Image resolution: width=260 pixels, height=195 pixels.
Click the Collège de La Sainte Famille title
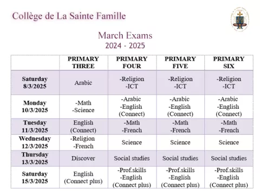pos(69,16)
